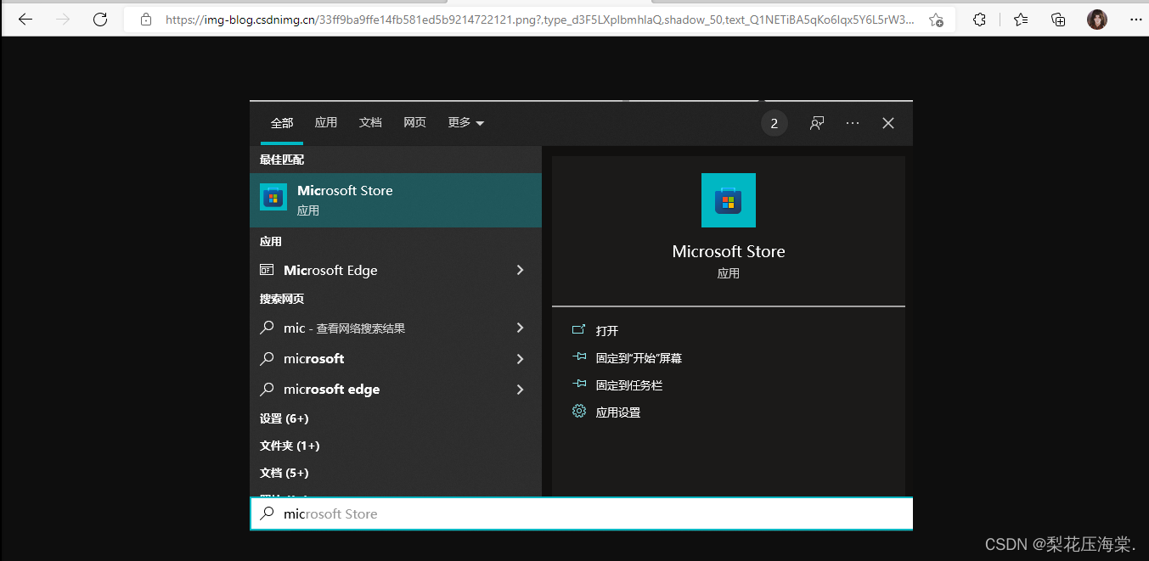
Task: Select microsoft edge web suggestion
Action: click(x=396, y=389)
